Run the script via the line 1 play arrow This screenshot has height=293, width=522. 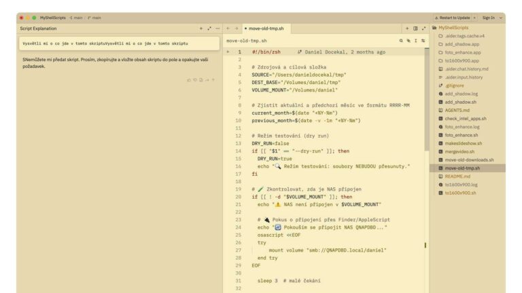(228, 52)
